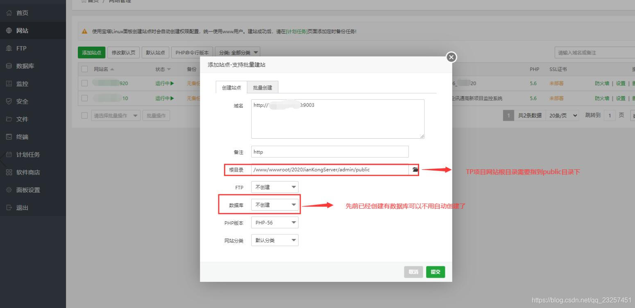The height and width of the screenshot is (308, 635).
Task: Open the PHP版本 dropdown
Action: (274, 223)
